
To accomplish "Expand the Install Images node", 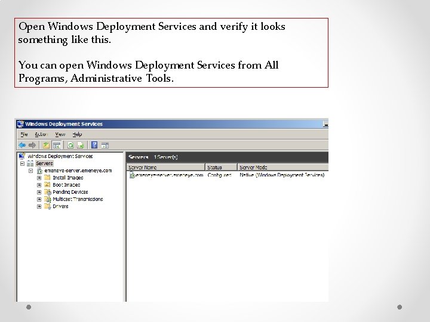I will pos(39,178).
